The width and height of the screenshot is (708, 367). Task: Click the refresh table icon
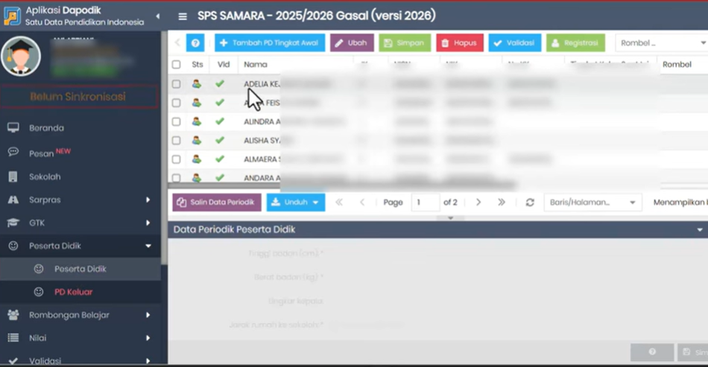point(530,202)
